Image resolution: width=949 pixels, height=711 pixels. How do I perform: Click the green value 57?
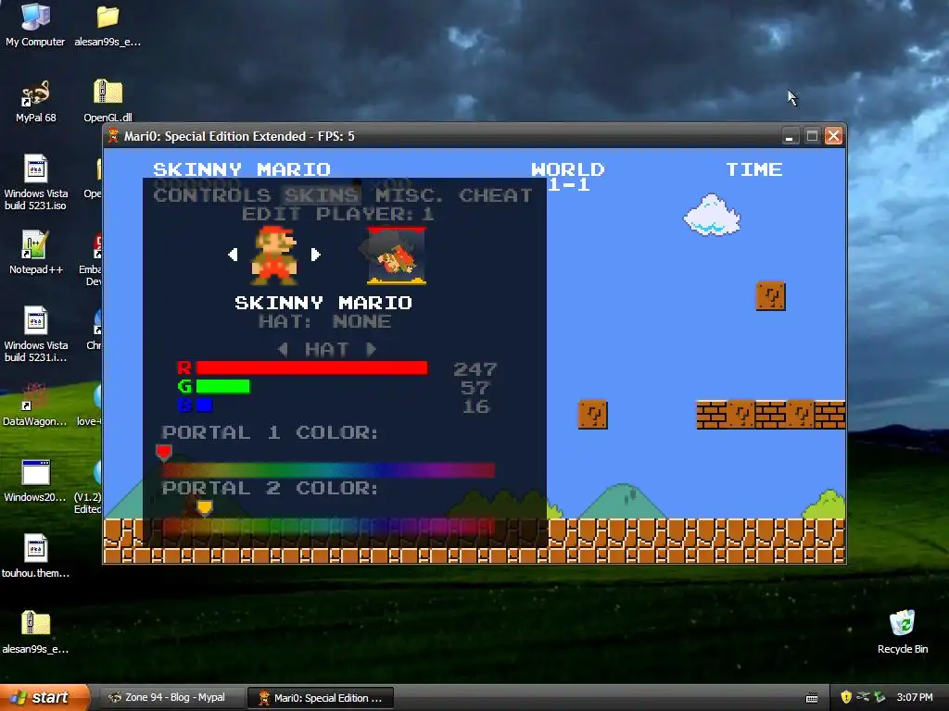click(x=475, y=388)
